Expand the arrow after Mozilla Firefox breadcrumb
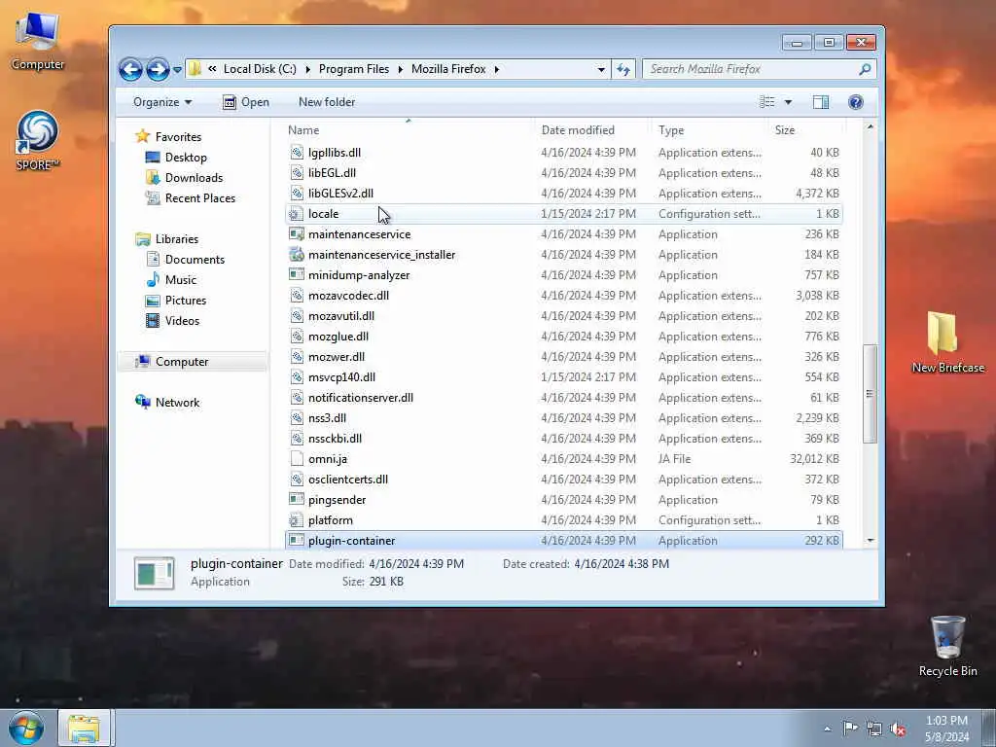This screenshot has width=996, height=747. (497, 69)
